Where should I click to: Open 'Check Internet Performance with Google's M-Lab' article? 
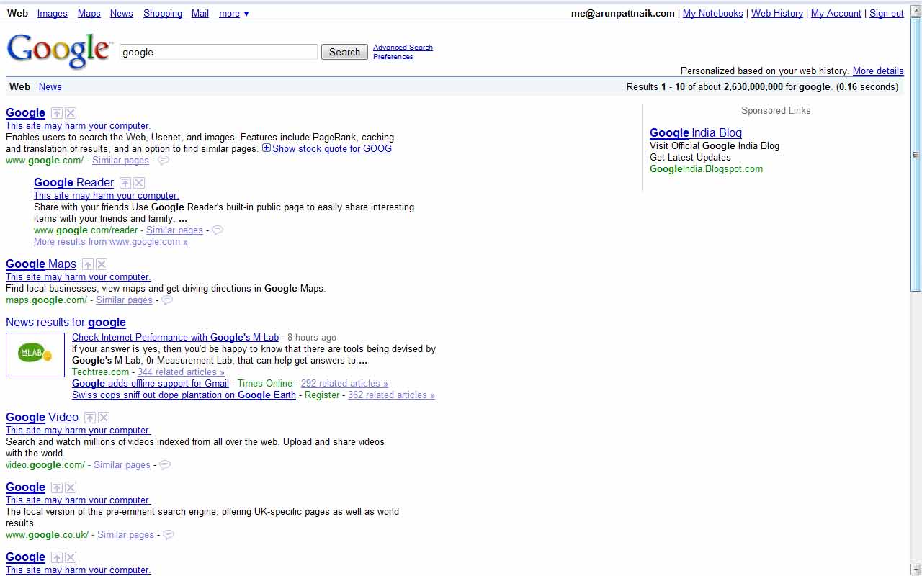(x=175, y=338)
